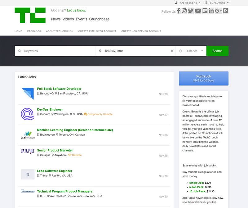
Task: Click the Single Job pack link
Action: click(x=196, y=183)
